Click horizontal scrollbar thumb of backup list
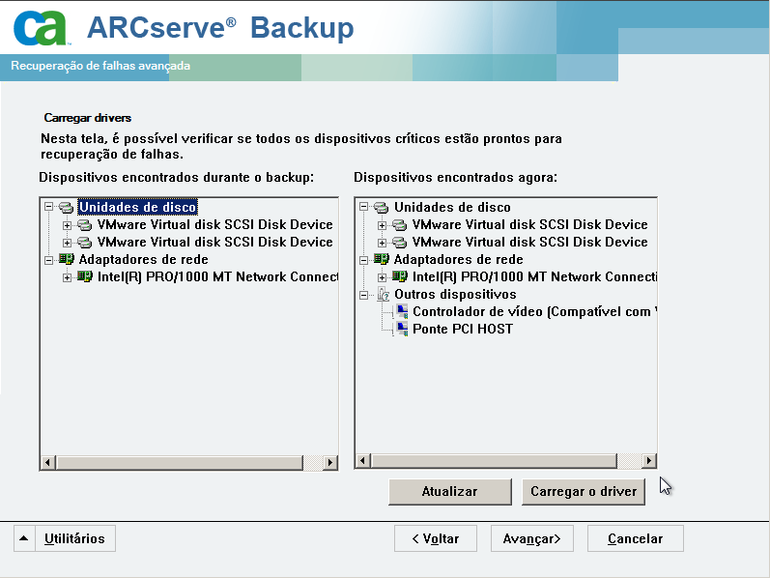Viewport: 770px width, 578px height. tap(180, 463)
